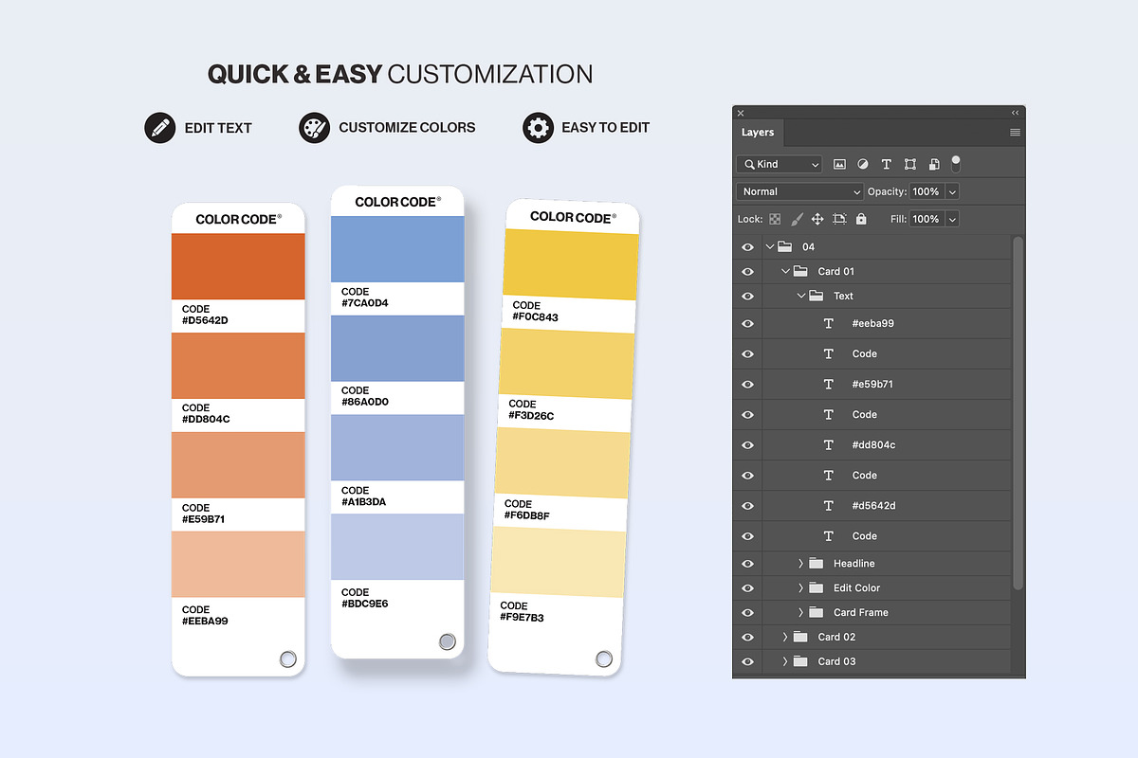The height and width of the screenshot is (758, 1138).
Task: Open the Normal blend mode dropdown
Action: [799, 191]
